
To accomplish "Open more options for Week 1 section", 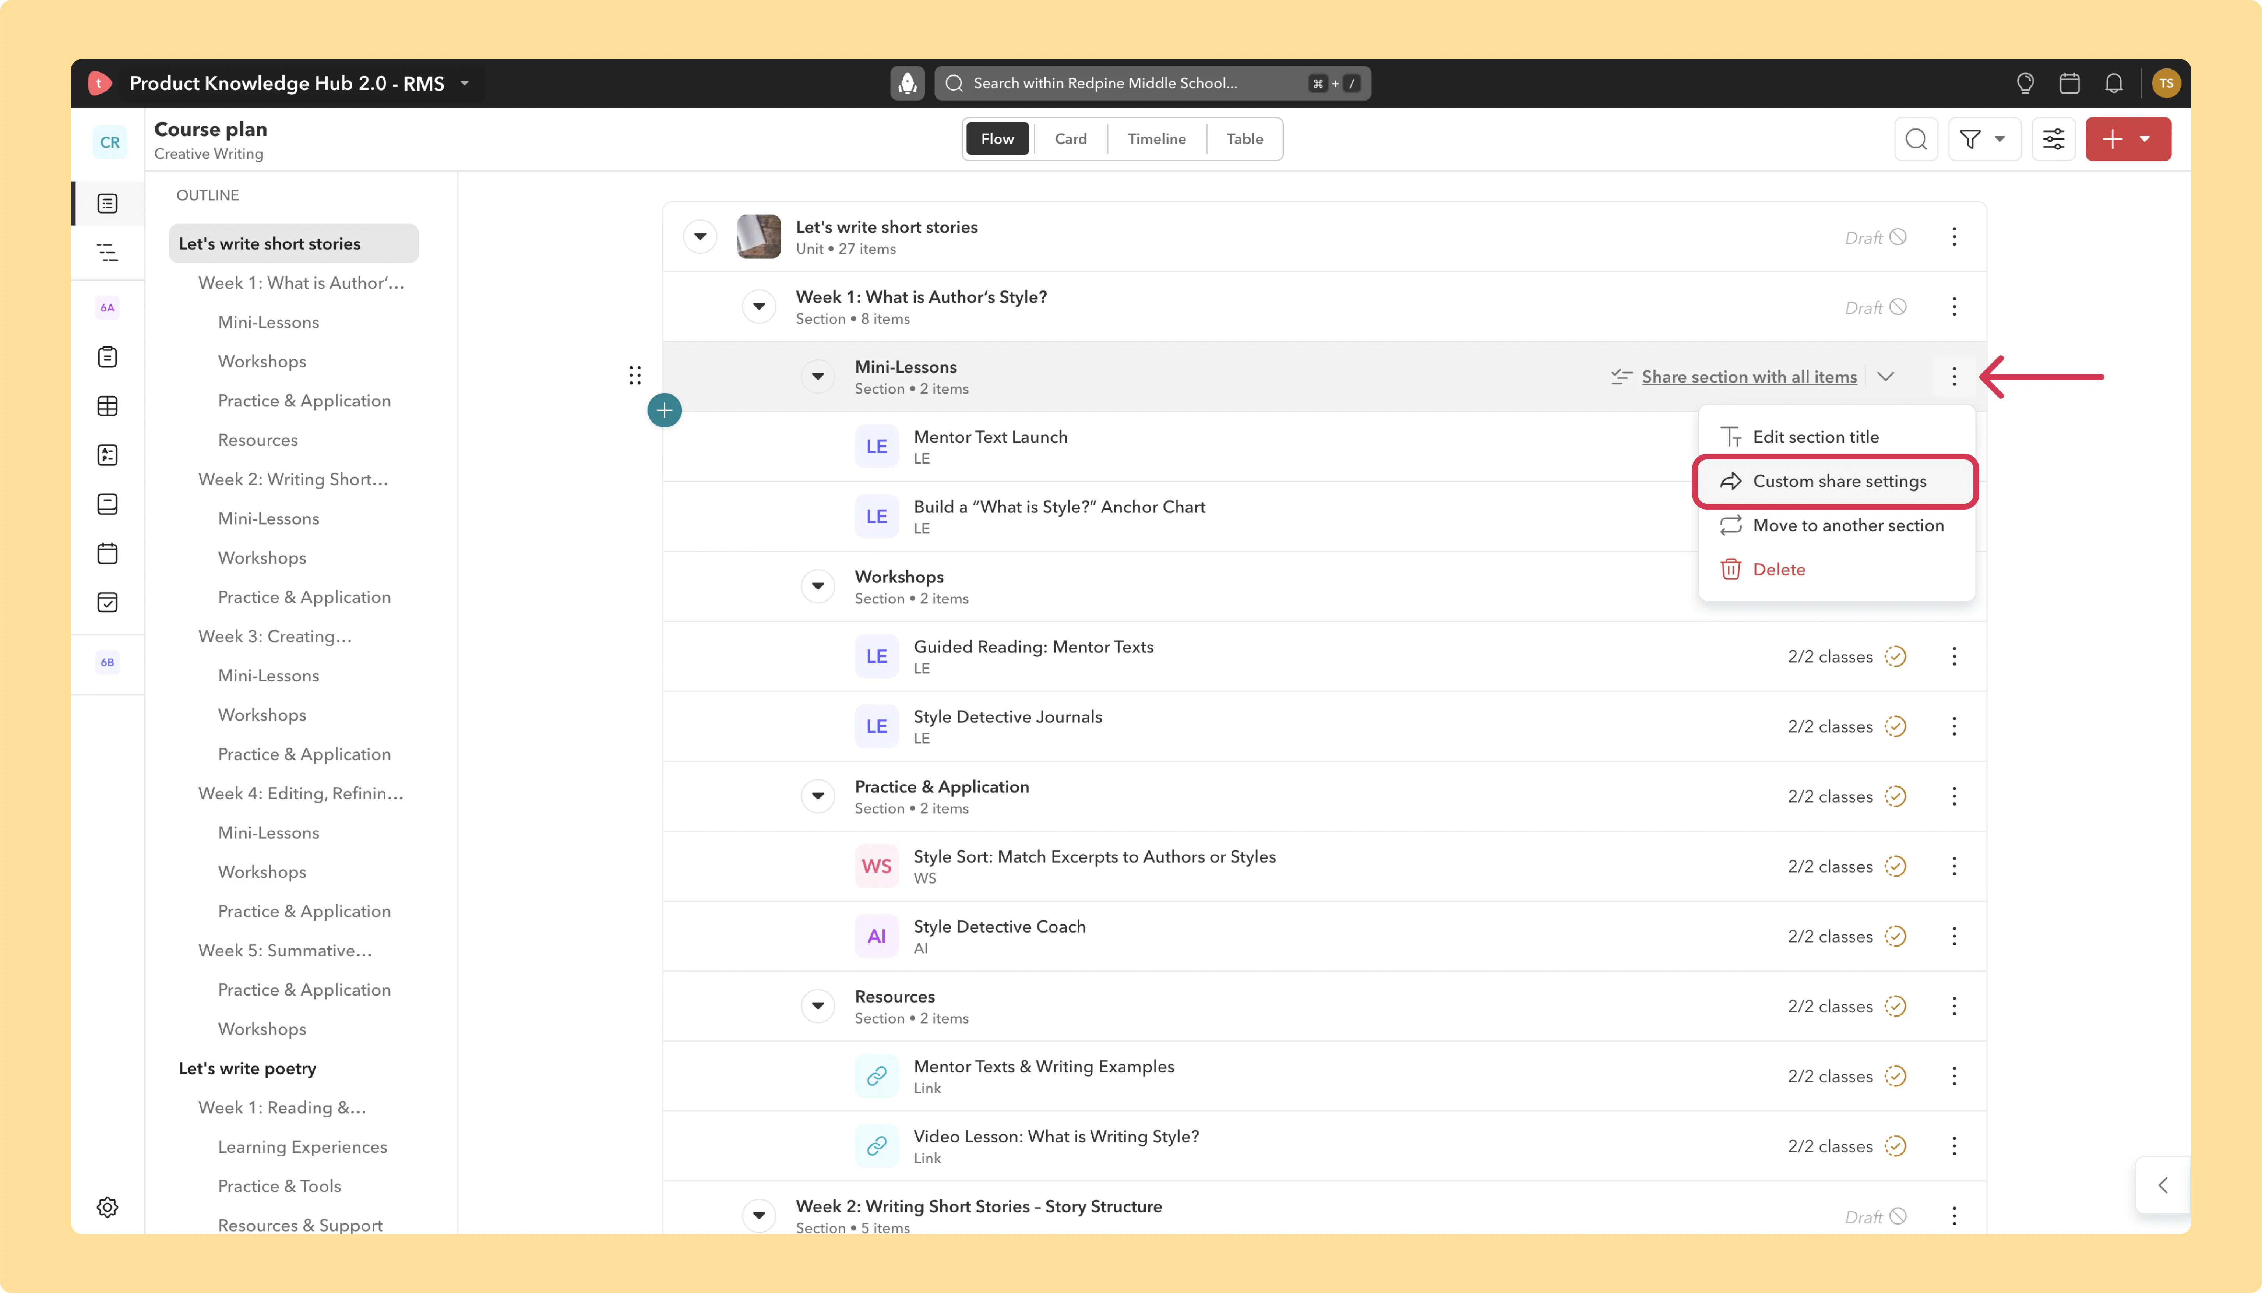I will tap(1954, 307).
